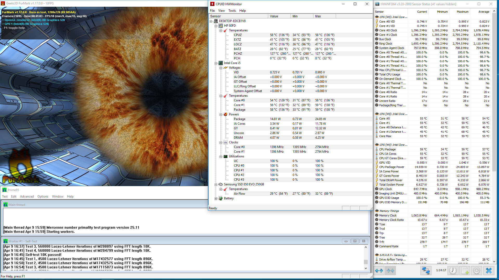The height and width of the screenshot is (280, 499).
Task: Select Ring Clock row in HWiNFO
Action: tap(432, 44)
